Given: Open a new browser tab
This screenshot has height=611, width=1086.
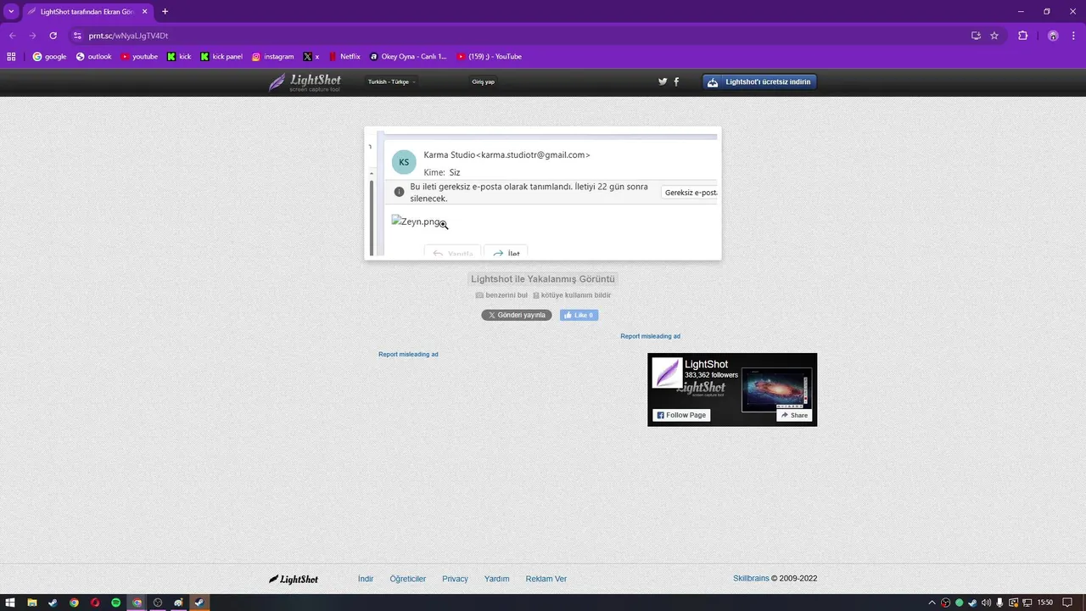Looking at the screenshot, I should [165, 12].
